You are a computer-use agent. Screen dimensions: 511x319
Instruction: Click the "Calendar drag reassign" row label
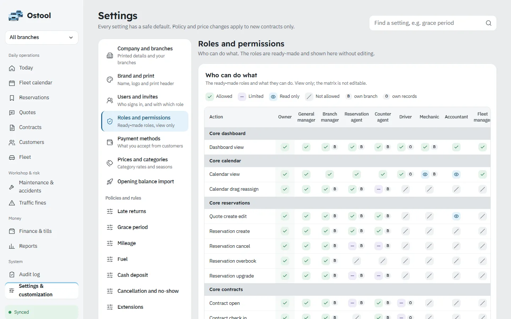point(234,189)
